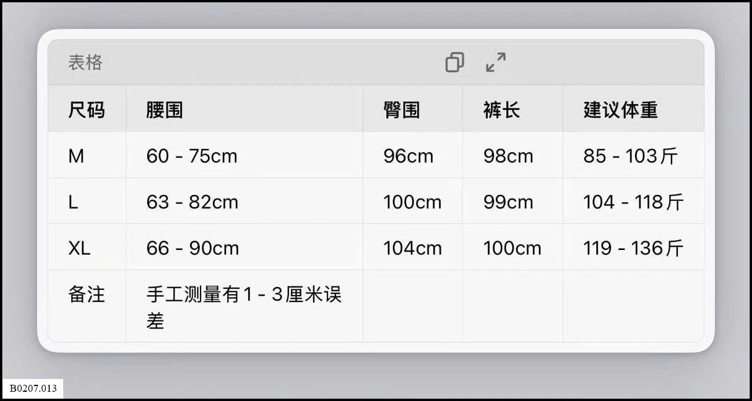Select the 104cm hip measurement cell
Viewport: 752px width, 401px height.
[412, 248]
